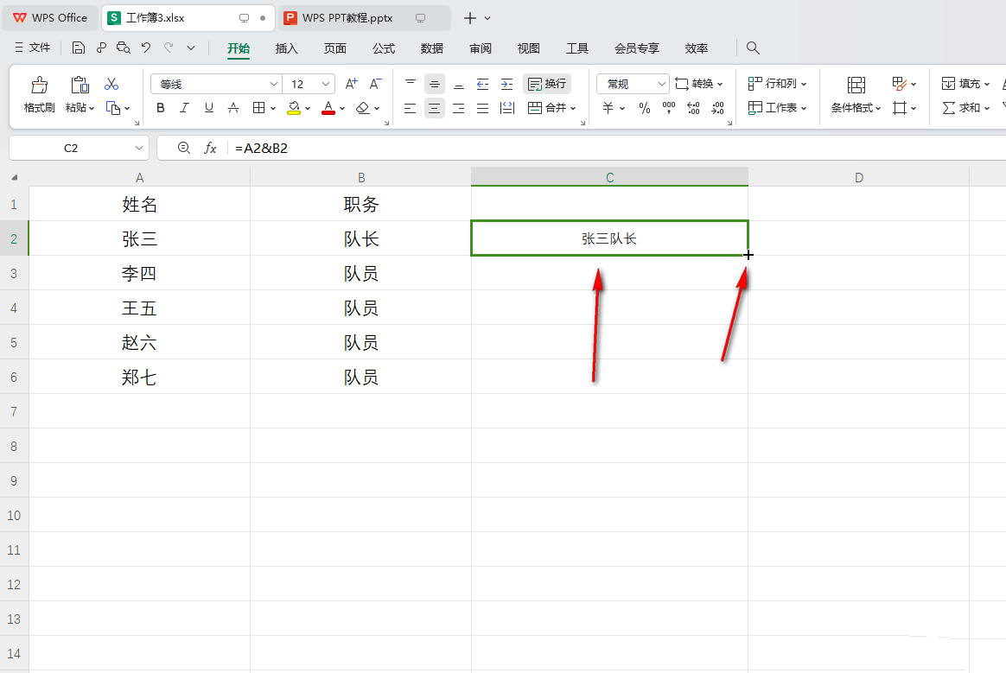1006x673 pixels.
Task: Toggle Underline formatting
Action: pyautogui.click(x=209, y=108)
